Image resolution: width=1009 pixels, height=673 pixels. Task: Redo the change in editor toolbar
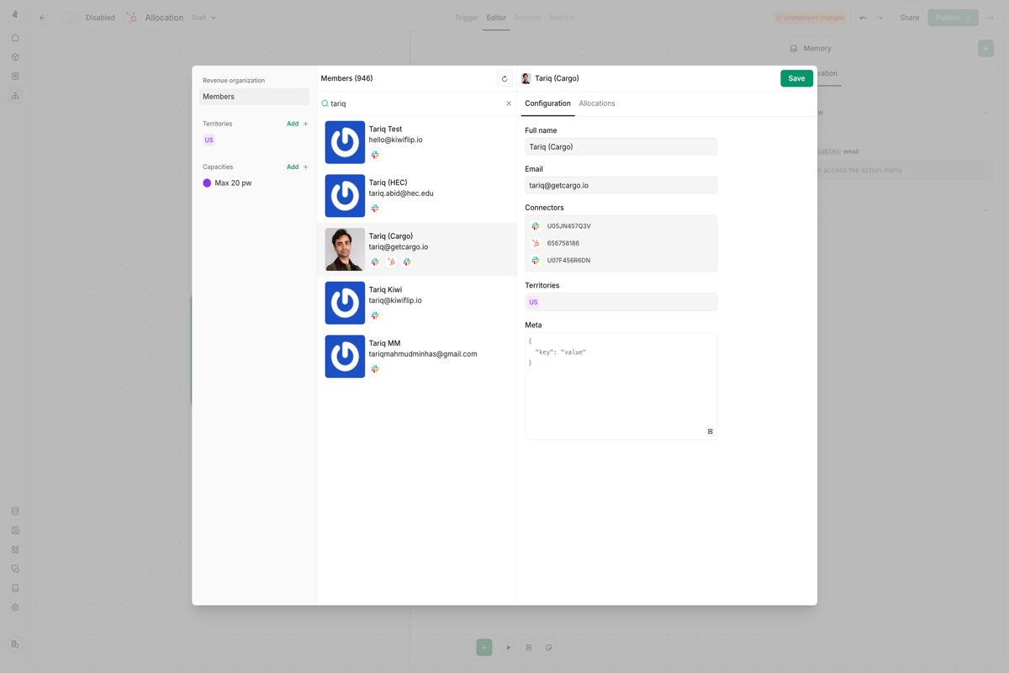point(880,18)
